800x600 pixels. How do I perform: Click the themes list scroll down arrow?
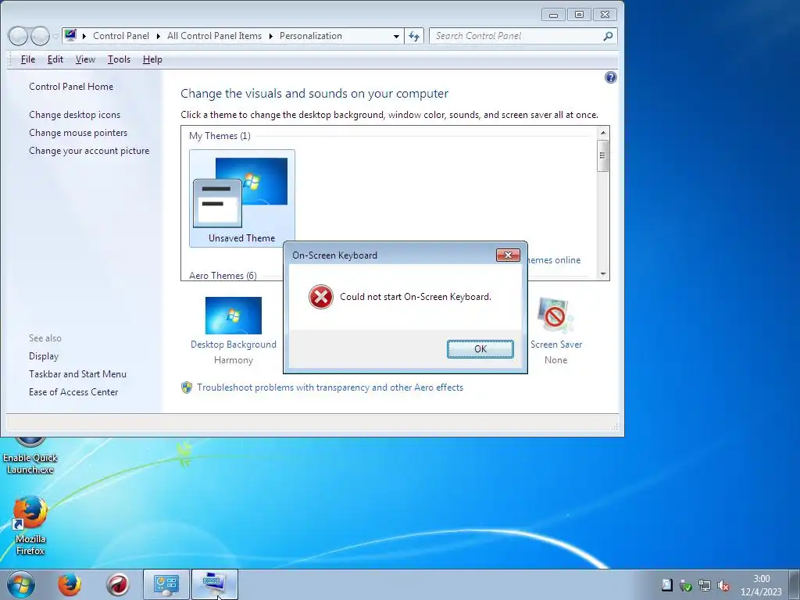tap(603, 274)
